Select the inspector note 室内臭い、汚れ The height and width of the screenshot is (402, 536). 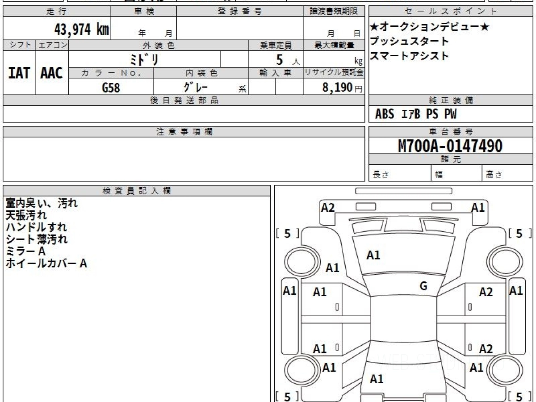pos(42,203)
